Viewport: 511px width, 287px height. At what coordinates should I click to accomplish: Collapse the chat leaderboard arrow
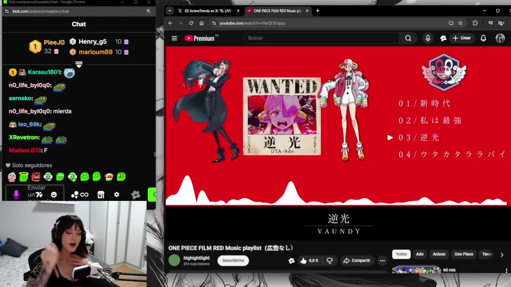[x=79, y=64]
